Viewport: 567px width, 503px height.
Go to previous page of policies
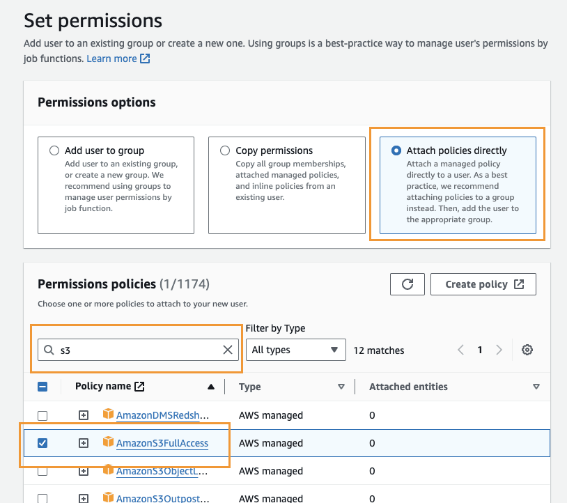tap(460, 350)
